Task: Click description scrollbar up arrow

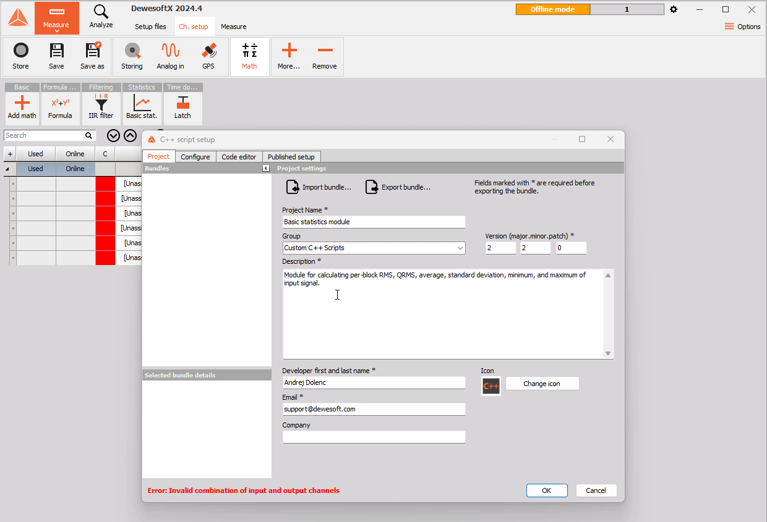Action: (x=608, y=276)
